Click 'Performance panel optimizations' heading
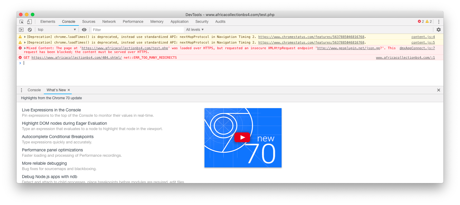The height and width of the screenshot is (205, 460). coord(52,150)
